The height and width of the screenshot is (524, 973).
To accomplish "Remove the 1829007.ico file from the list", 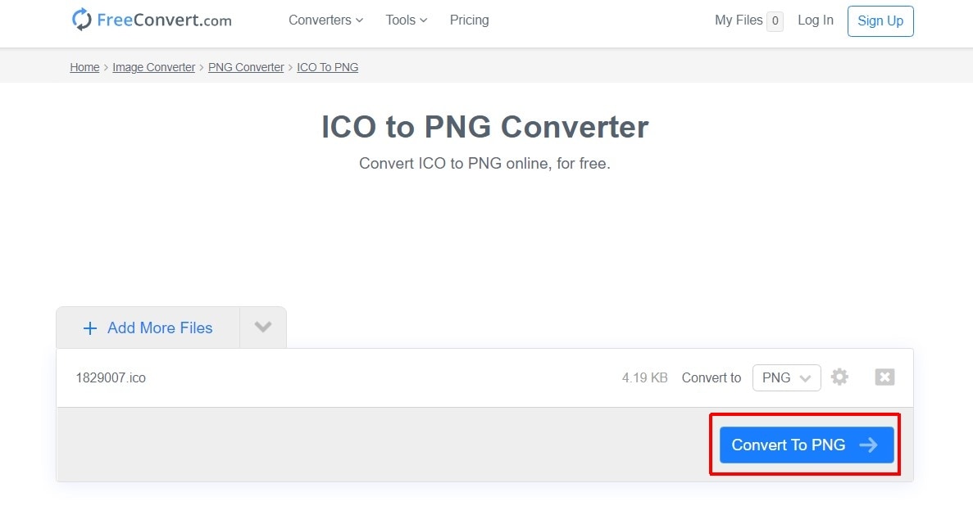I will pos(884,377).
